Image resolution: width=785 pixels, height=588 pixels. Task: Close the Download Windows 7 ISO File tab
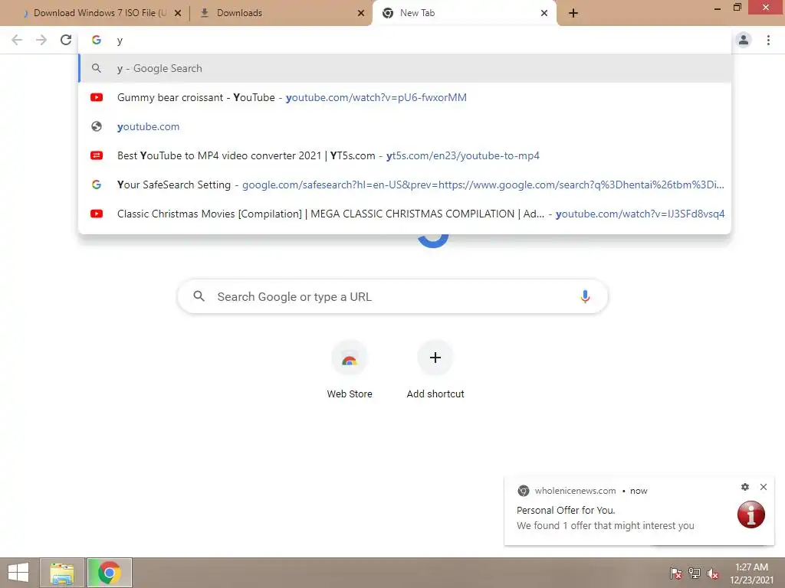click(178, 13)
